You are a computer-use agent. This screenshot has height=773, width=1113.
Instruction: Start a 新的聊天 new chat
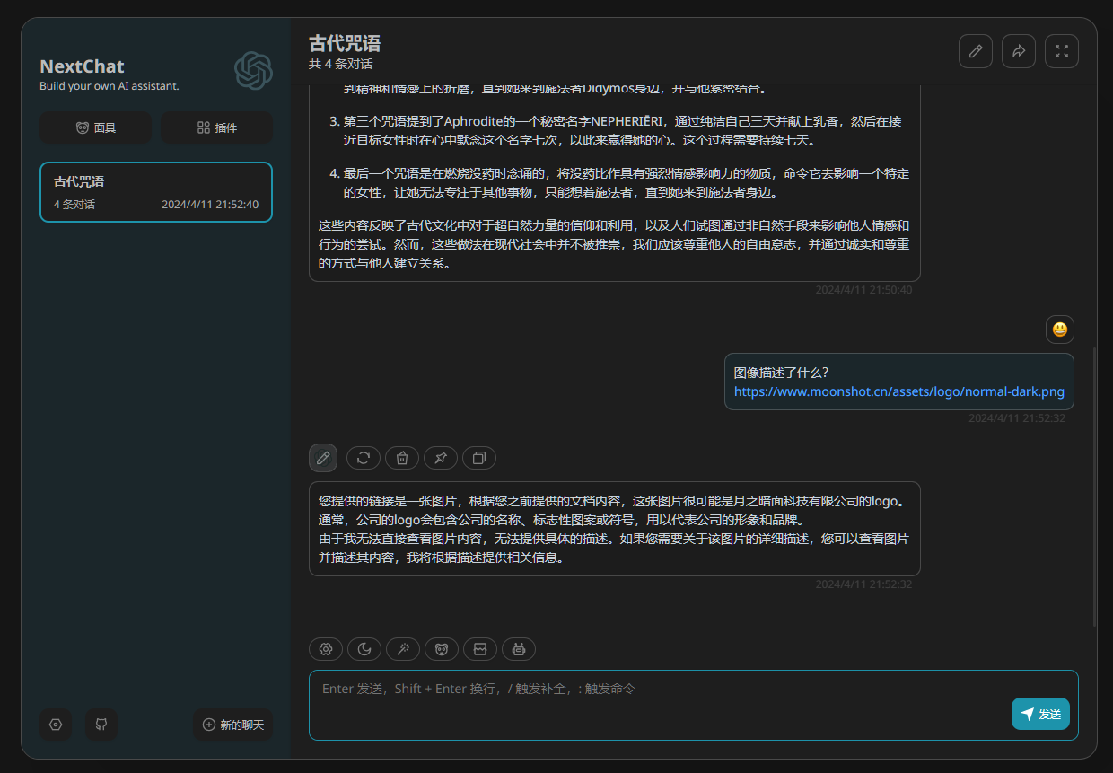232,725
